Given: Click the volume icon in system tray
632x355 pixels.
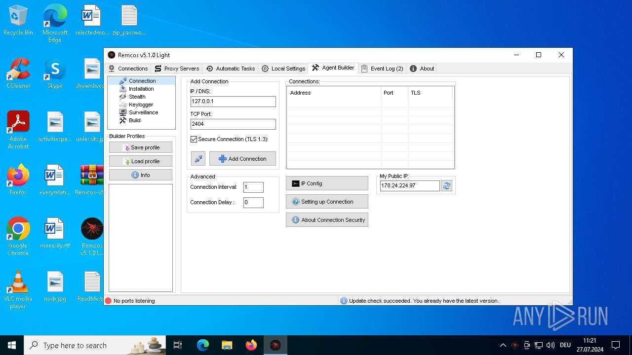Looking at the screenshot, I should tap(551, 345).
